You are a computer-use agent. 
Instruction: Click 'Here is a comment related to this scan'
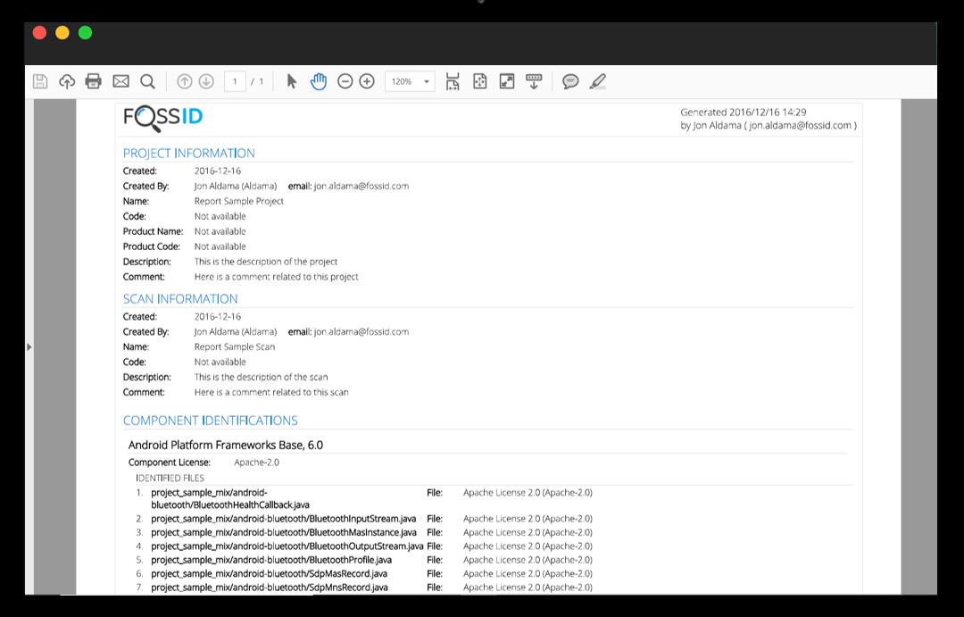coord(271,393)
